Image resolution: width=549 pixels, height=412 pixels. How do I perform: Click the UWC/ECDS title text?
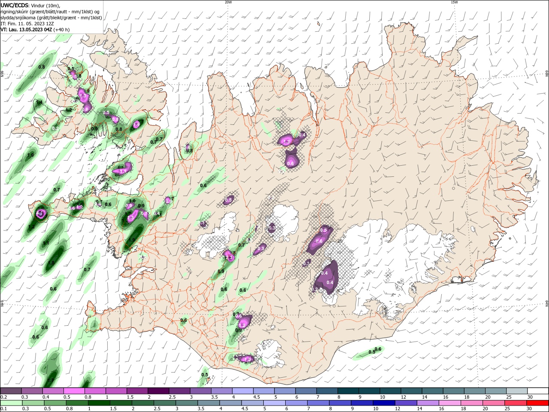coord(14,5)
